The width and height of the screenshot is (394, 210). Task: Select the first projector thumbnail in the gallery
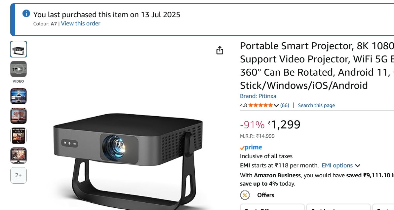19,49
